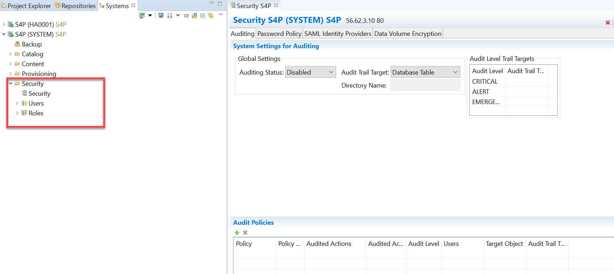Expand the Roles node
614x274 pixels.
pos(17,113)
